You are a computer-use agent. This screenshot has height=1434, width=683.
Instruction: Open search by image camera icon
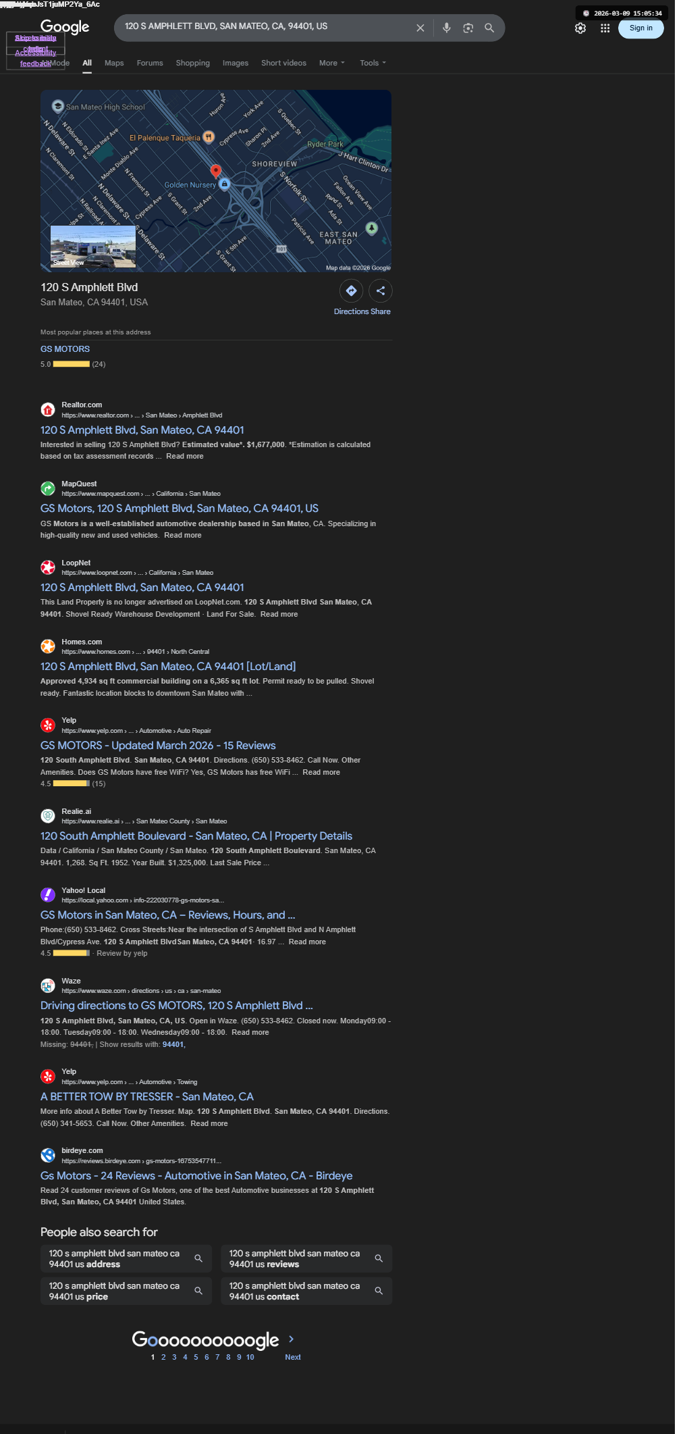pyautogui.click(x=468, y=28)
